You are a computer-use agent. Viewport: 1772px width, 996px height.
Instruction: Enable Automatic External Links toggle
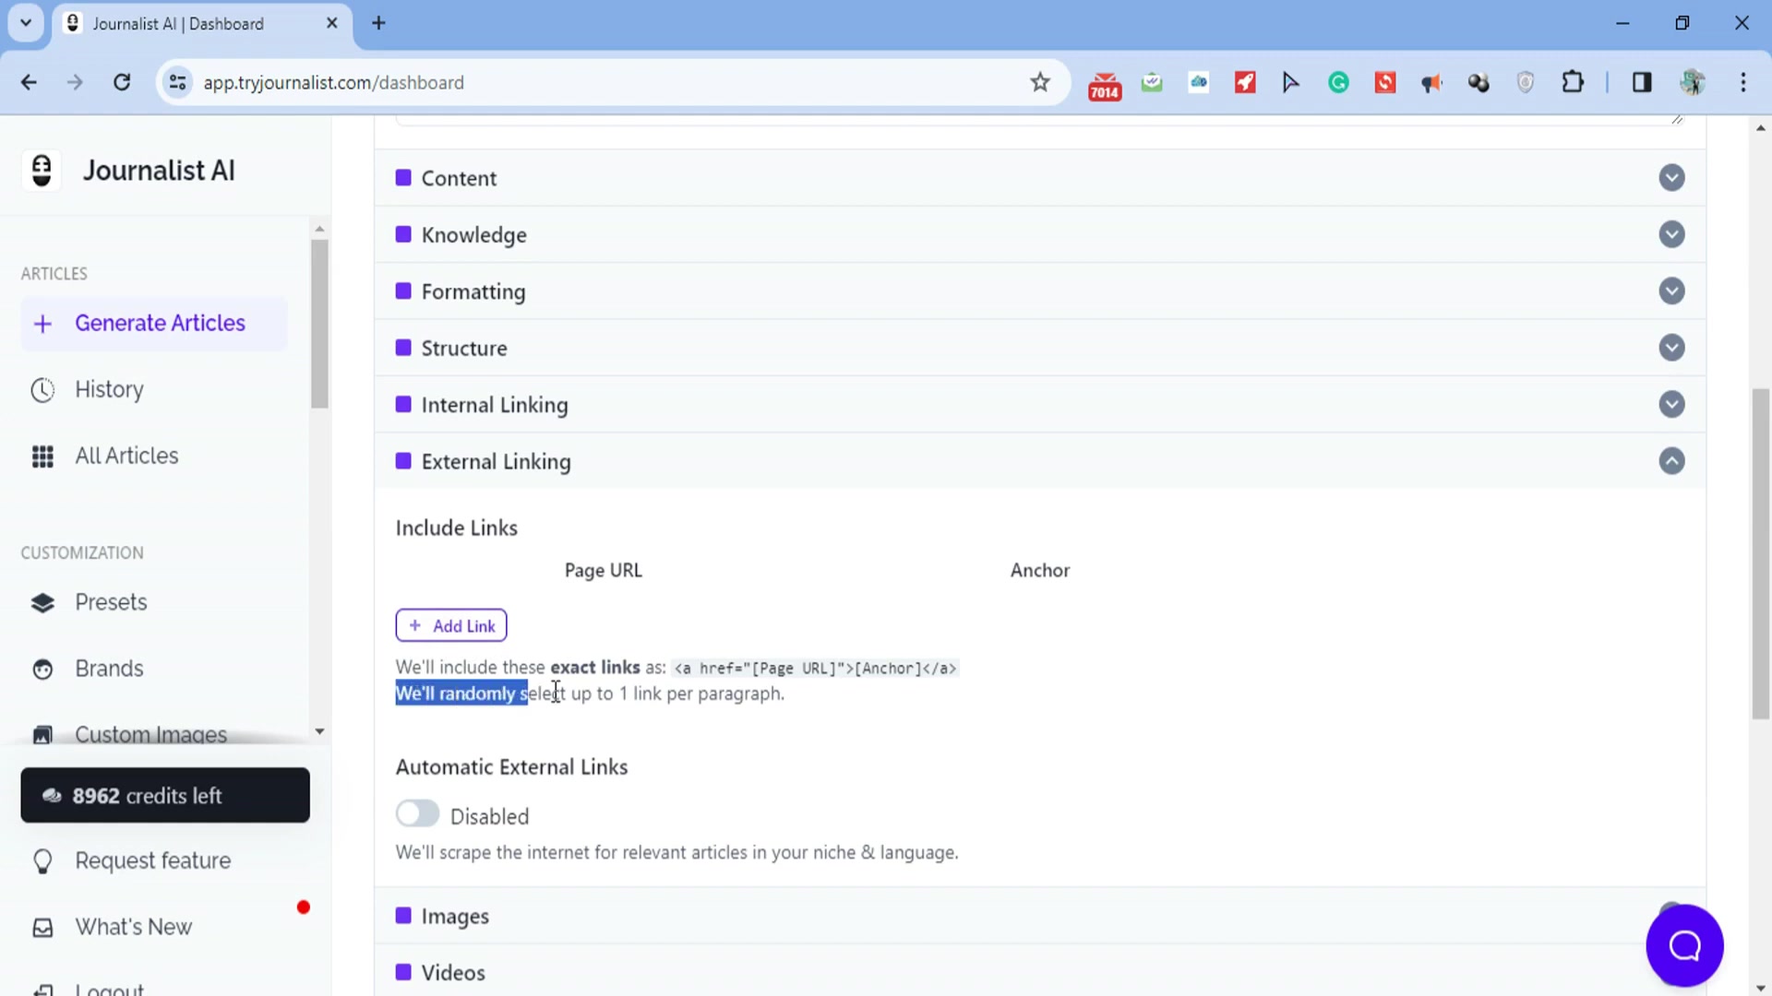point(417,814)
